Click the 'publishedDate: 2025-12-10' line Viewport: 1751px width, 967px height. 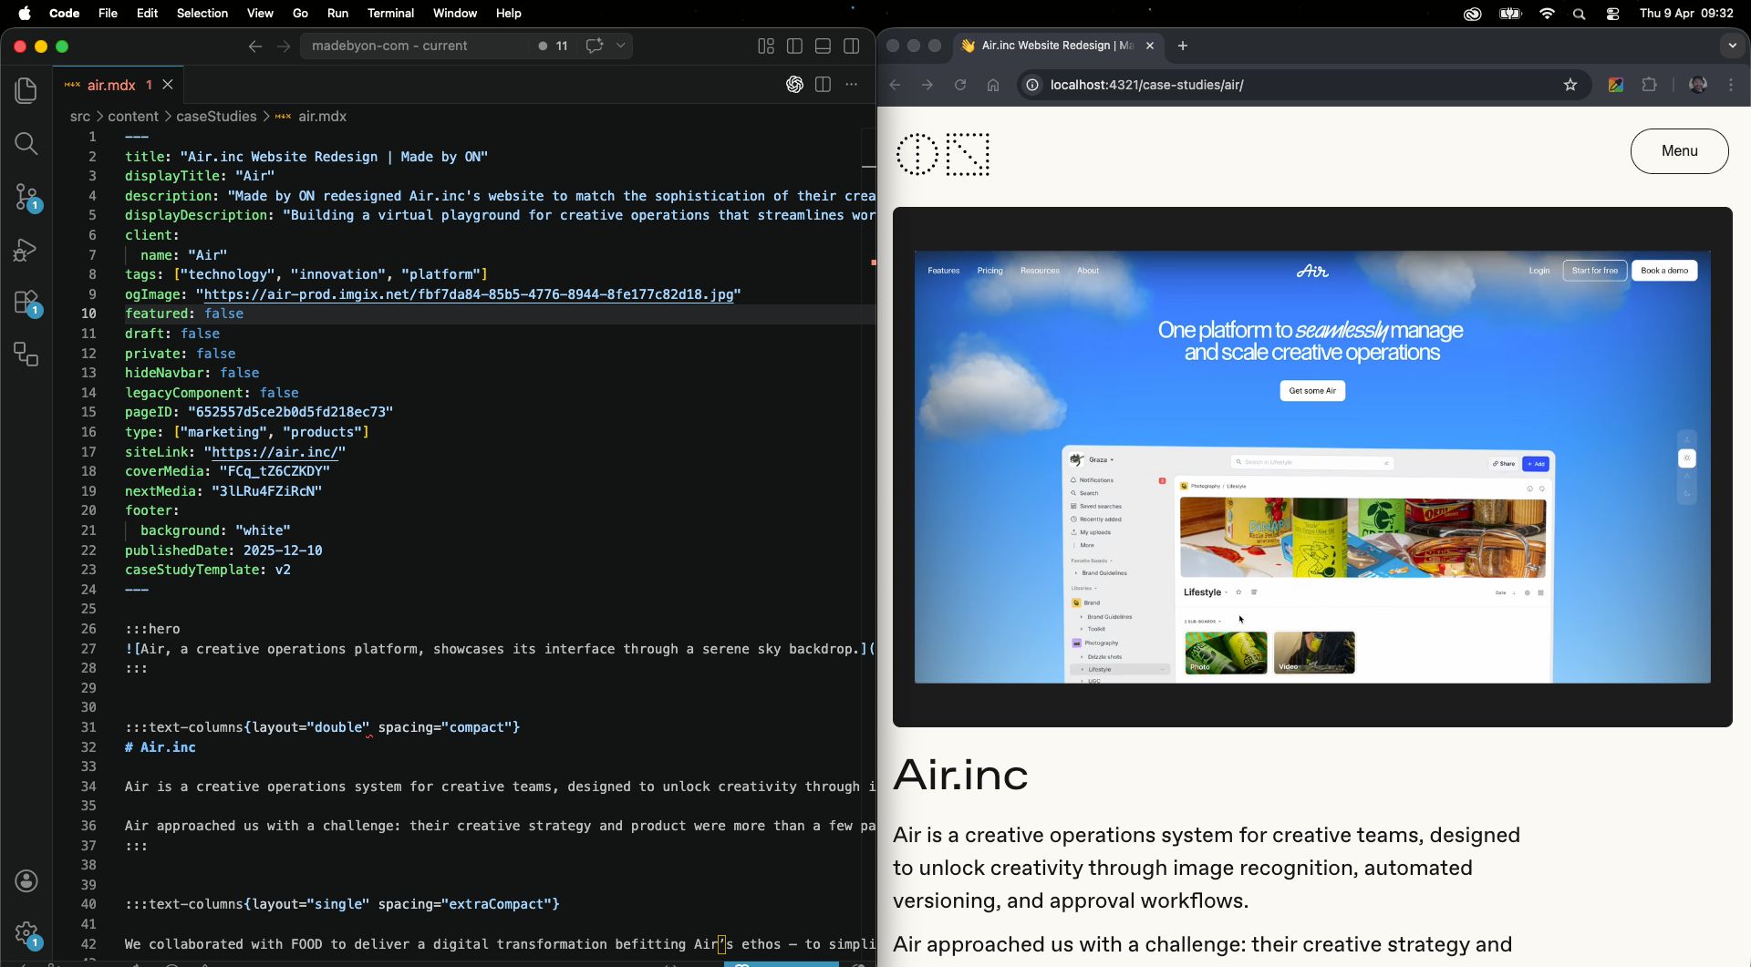click(223, 550)
